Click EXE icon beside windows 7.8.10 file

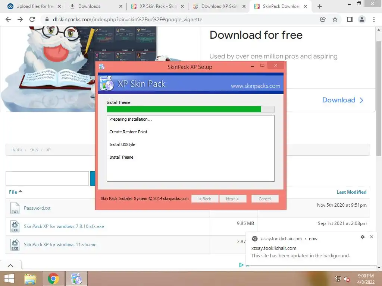click(x=15, y=226)
